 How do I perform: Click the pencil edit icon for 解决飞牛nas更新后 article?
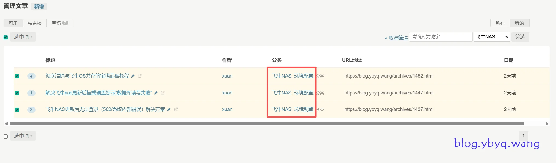pos(156,93)
